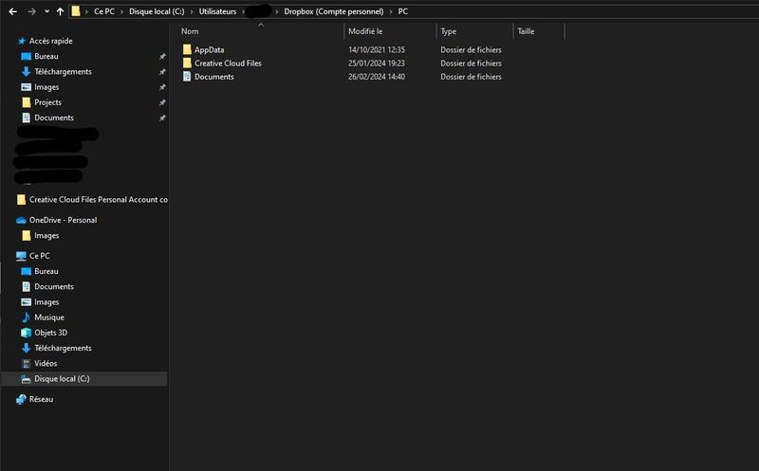Click the Taille column header
This screenshot has height=471, width=759.
(x=526, y=31)
